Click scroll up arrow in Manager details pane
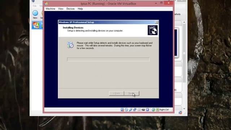 (184, 22)
